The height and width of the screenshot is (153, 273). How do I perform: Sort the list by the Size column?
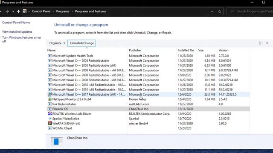click(207, 50)
